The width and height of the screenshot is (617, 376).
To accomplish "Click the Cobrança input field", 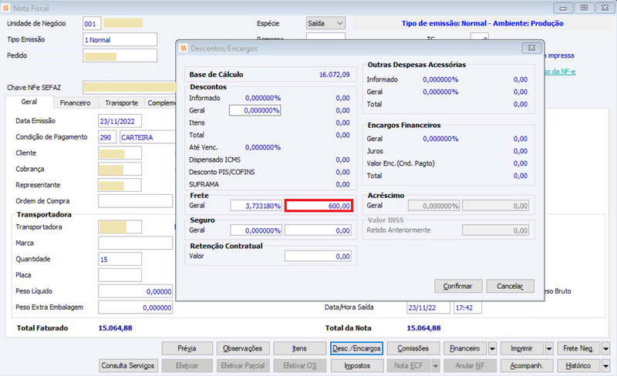I will (120, 170).
